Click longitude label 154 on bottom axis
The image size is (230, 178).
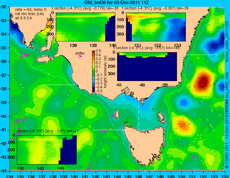[x=224, y=176]
